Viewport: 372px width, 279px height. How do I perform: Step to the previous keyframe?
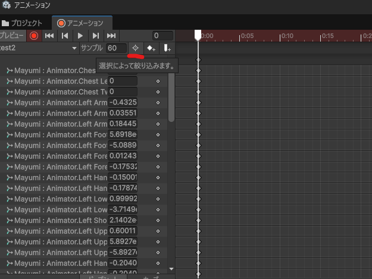(65, 36)
